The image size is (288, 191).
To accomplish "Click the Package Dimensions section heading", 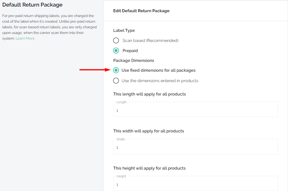I will point(134,60).
